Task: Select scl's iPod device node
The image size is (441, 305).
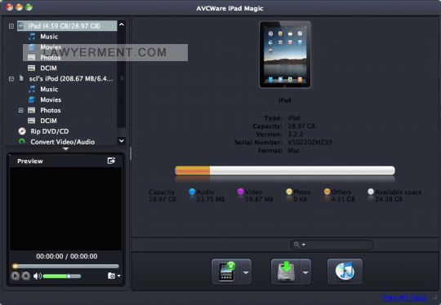Action: click(x=71, y=78)
